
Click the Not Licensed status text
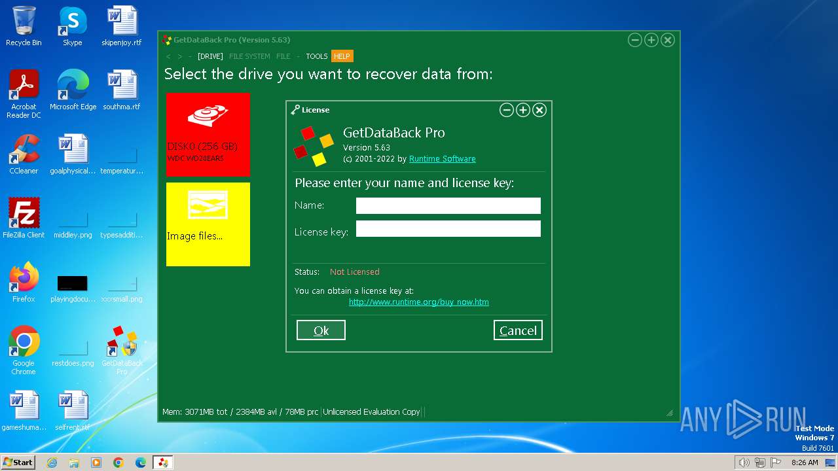354,272
